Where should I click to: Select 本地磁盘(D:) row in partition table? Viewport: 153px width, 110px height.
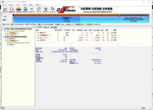tap(76, 35)
